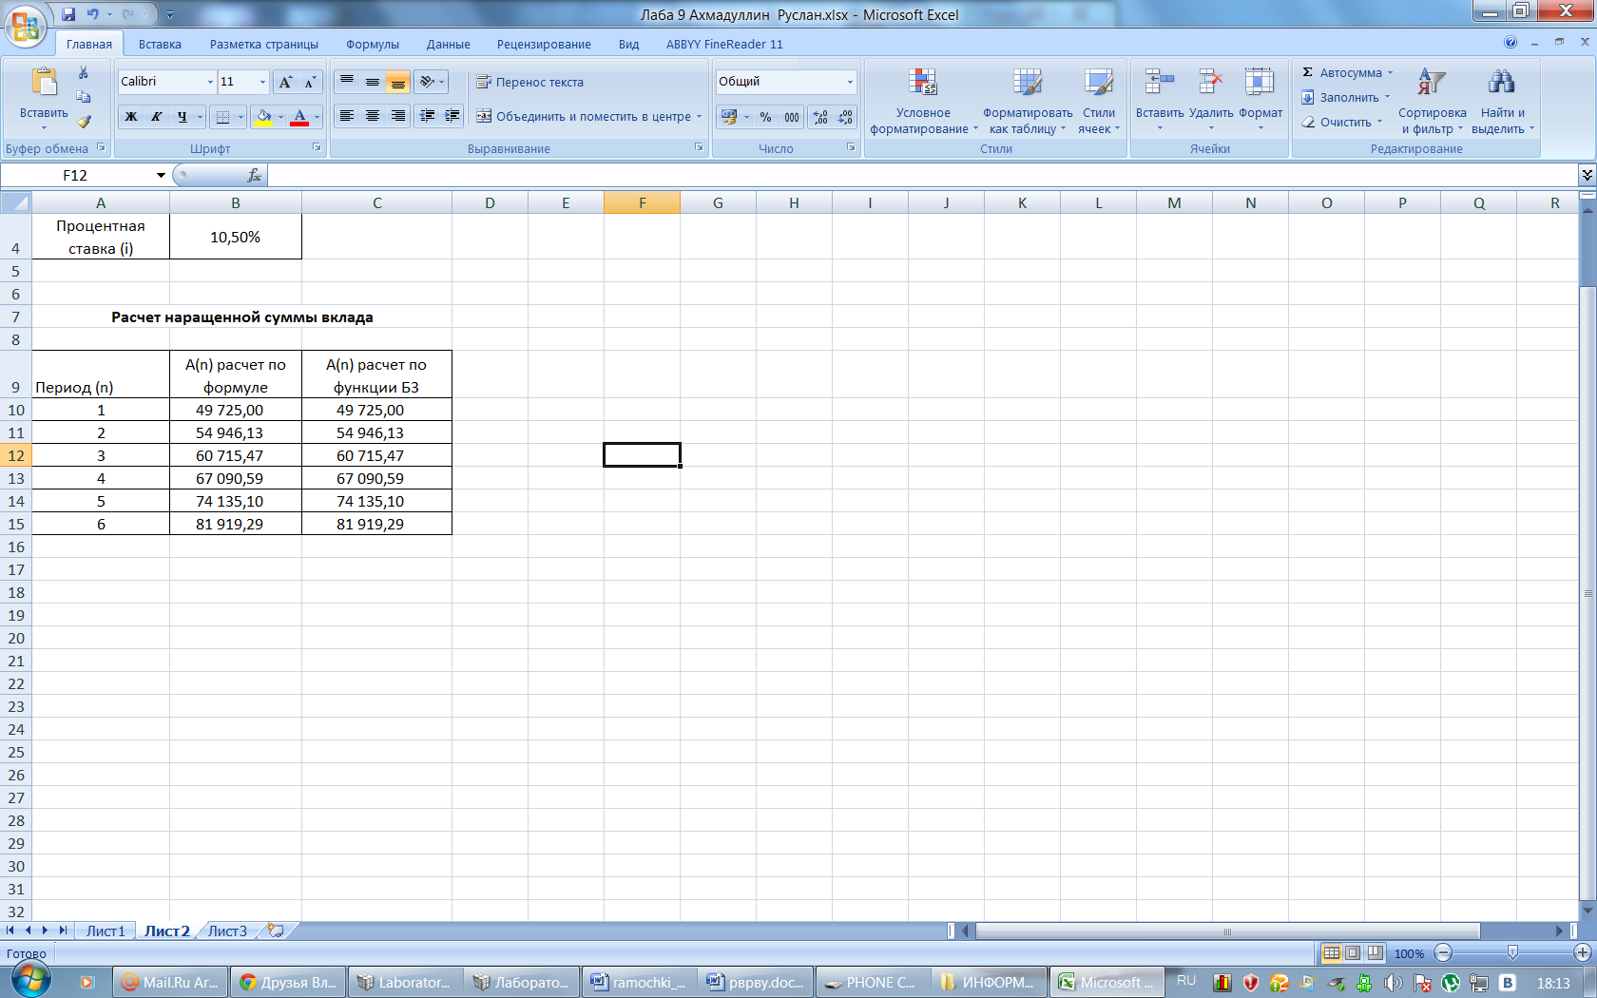Viewport: 1597px width, 998px height.
Task: Click the Office button
Action: (x=26, y=26)
